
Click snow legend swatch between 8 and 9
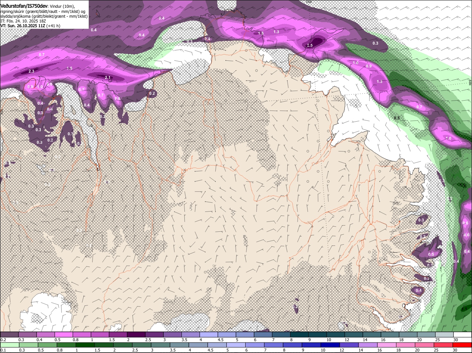[x=300, y=334]
